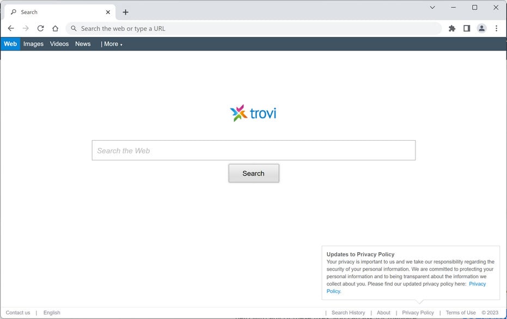Open the three-dot browser menu
This screenshot has width=507, height=319.
[x=496, y=28]
